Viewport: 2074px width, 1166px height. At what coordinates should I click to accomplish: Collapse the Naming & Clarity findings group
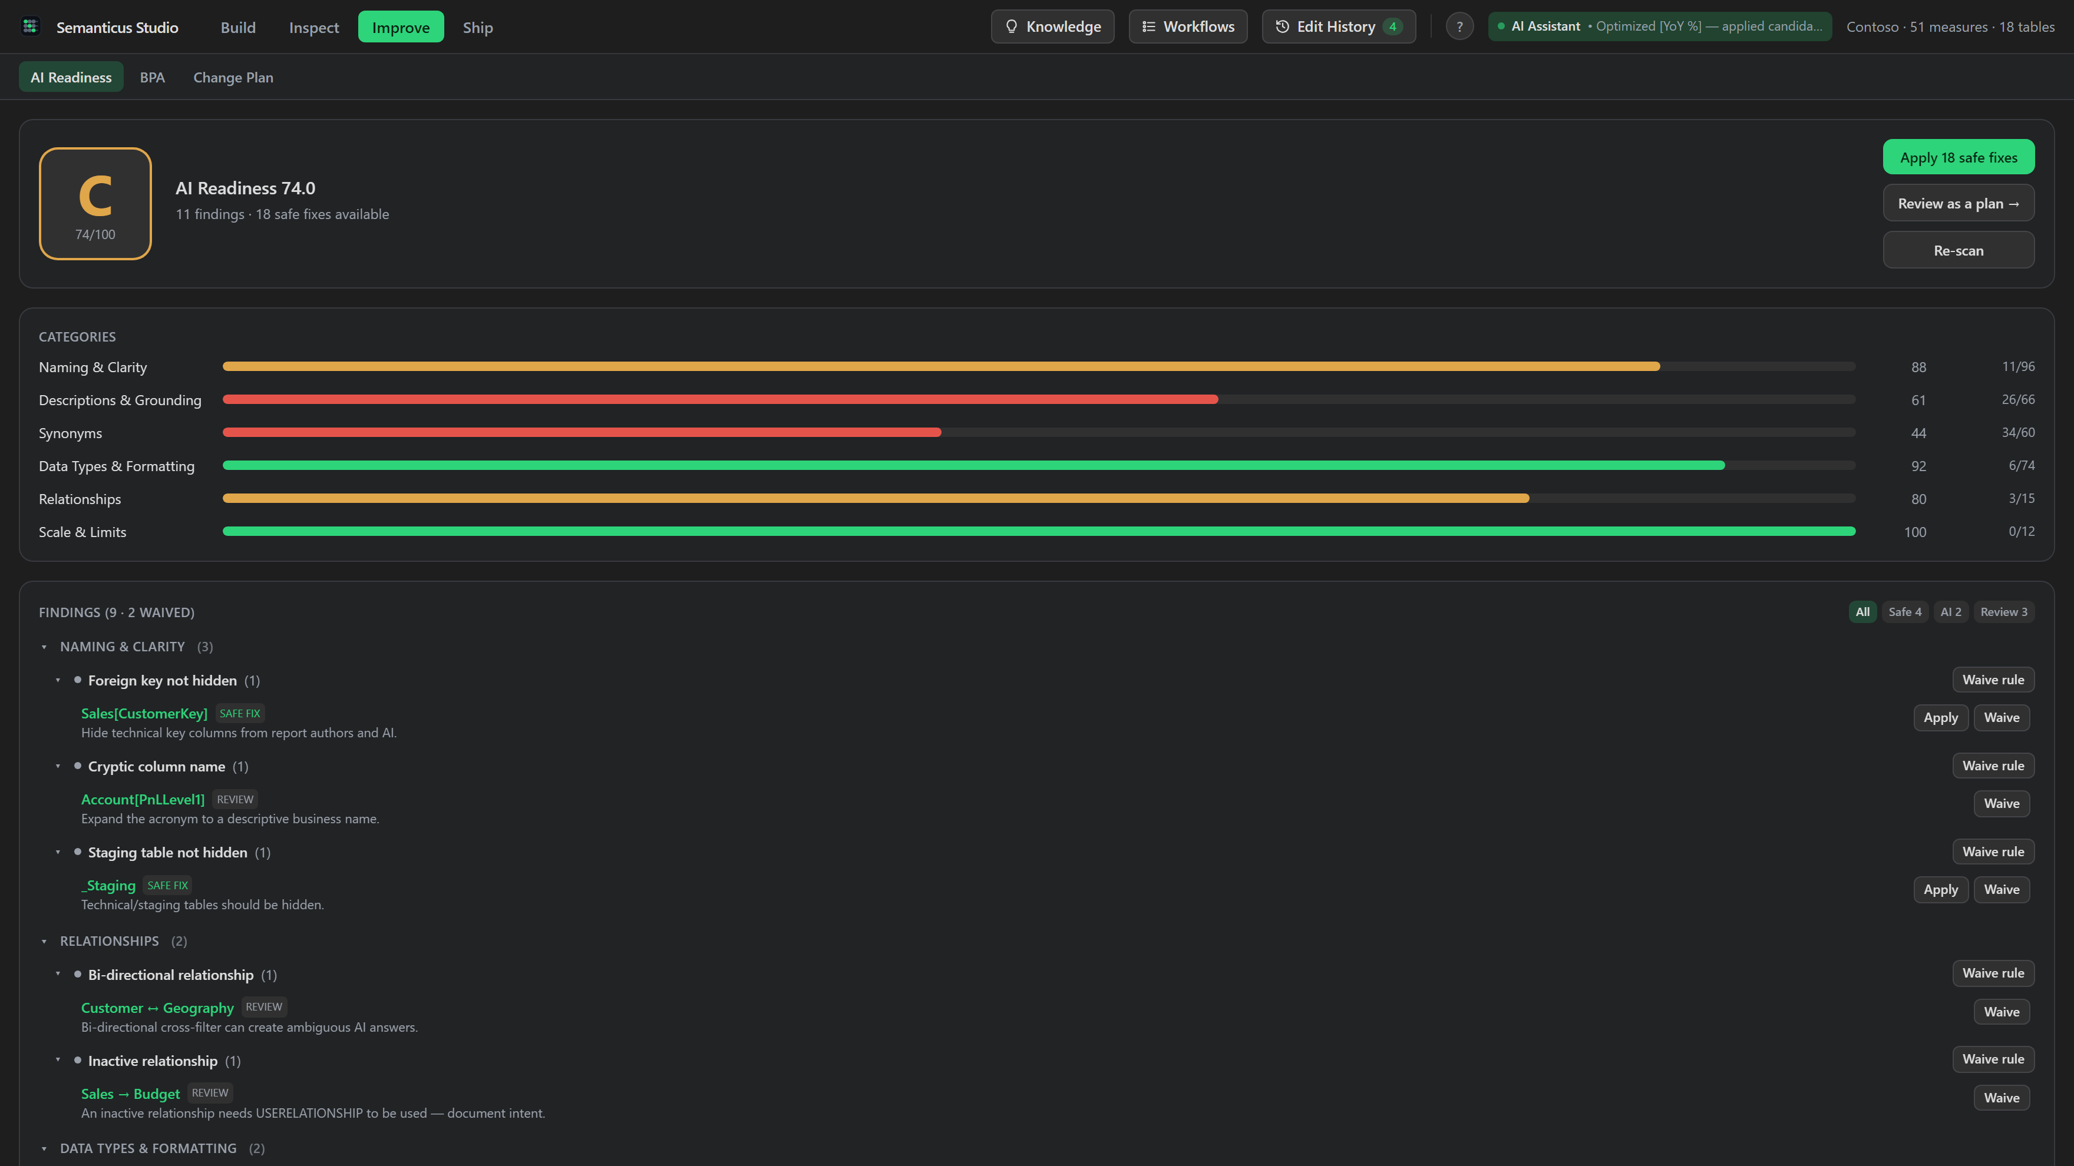(x=44, y=647)
